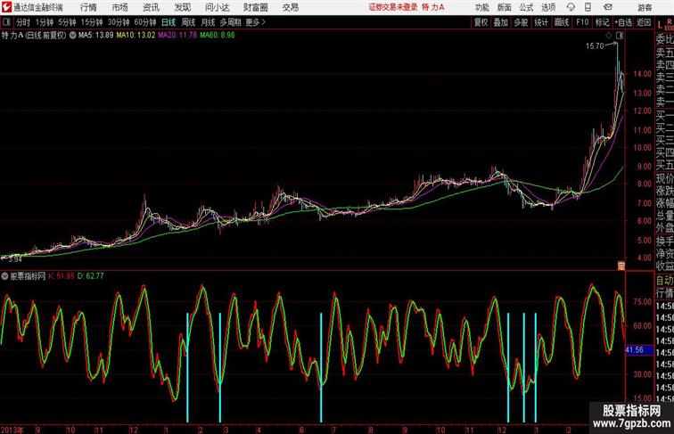Open the 资讯 menu

pos(151,7)
